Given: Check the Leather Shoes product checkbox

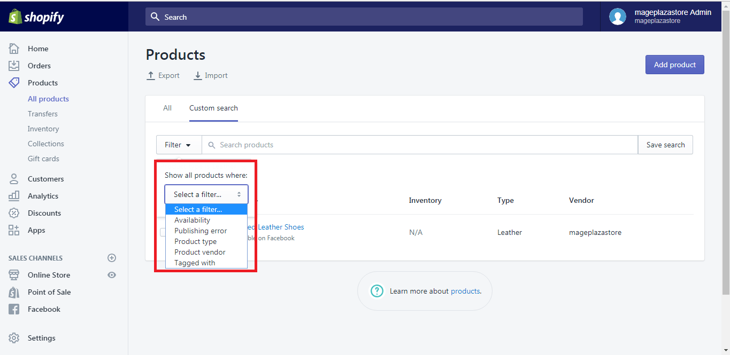Looking at the screenshot, I should tap(163, 232).
